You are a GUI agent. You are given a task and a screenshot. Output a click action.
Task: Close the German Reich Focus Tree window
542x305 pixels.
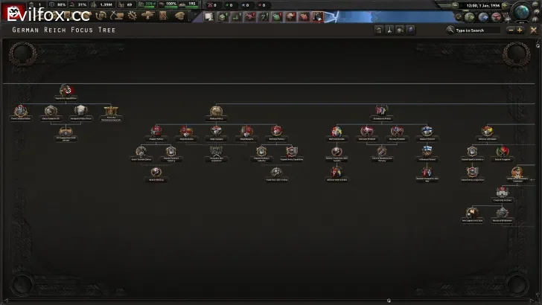pyautogui.click(x=533, y=30)
